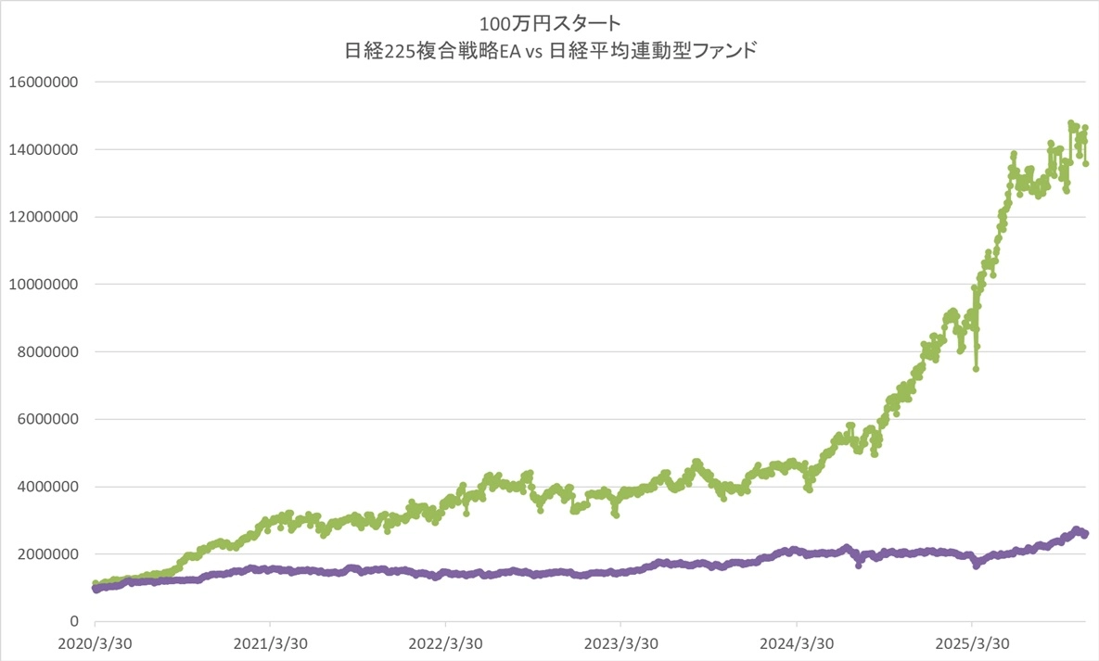1099x661 pixels.
Task: Click the 2020/3/30 x-axis date label
Action: point(95,642)
